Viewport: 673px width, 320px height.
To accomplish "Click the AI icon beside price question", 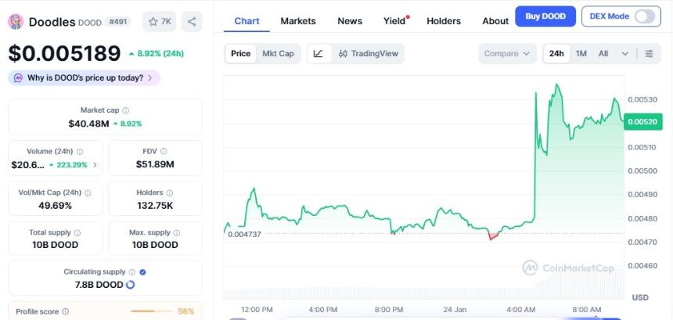I will click(18, 78).
